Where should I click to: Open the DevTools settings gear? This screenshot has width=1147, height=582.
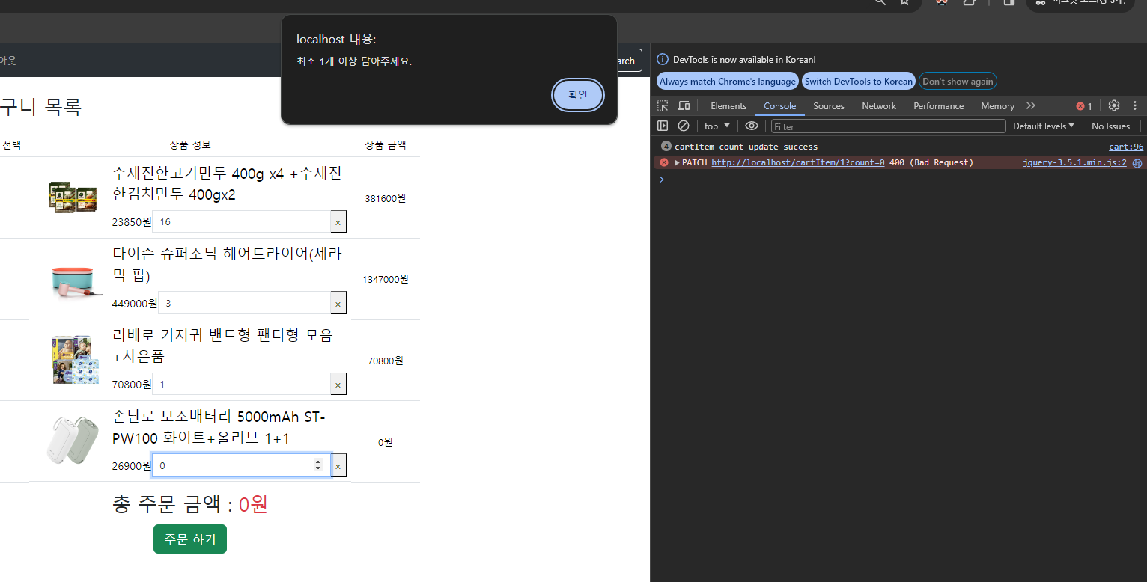1114,105
